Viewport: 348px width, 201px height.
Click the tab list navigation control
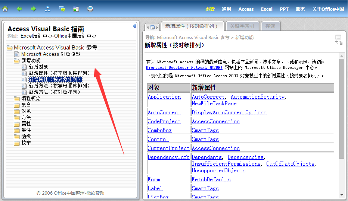152,27
